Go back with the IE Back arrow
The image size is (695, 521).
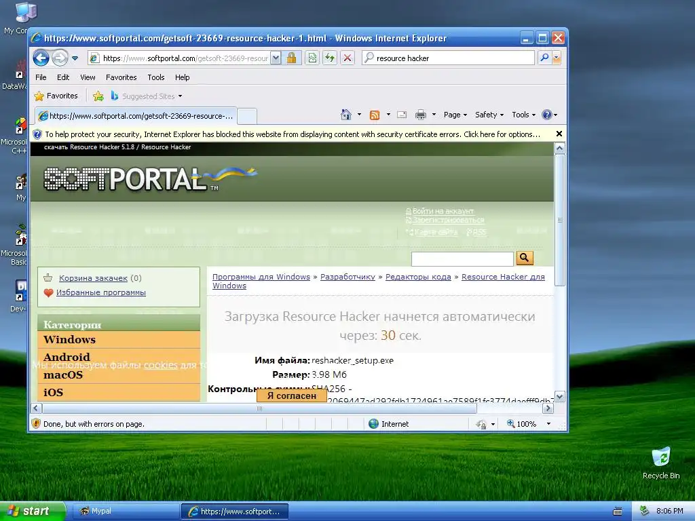click(x=41, y=58)
